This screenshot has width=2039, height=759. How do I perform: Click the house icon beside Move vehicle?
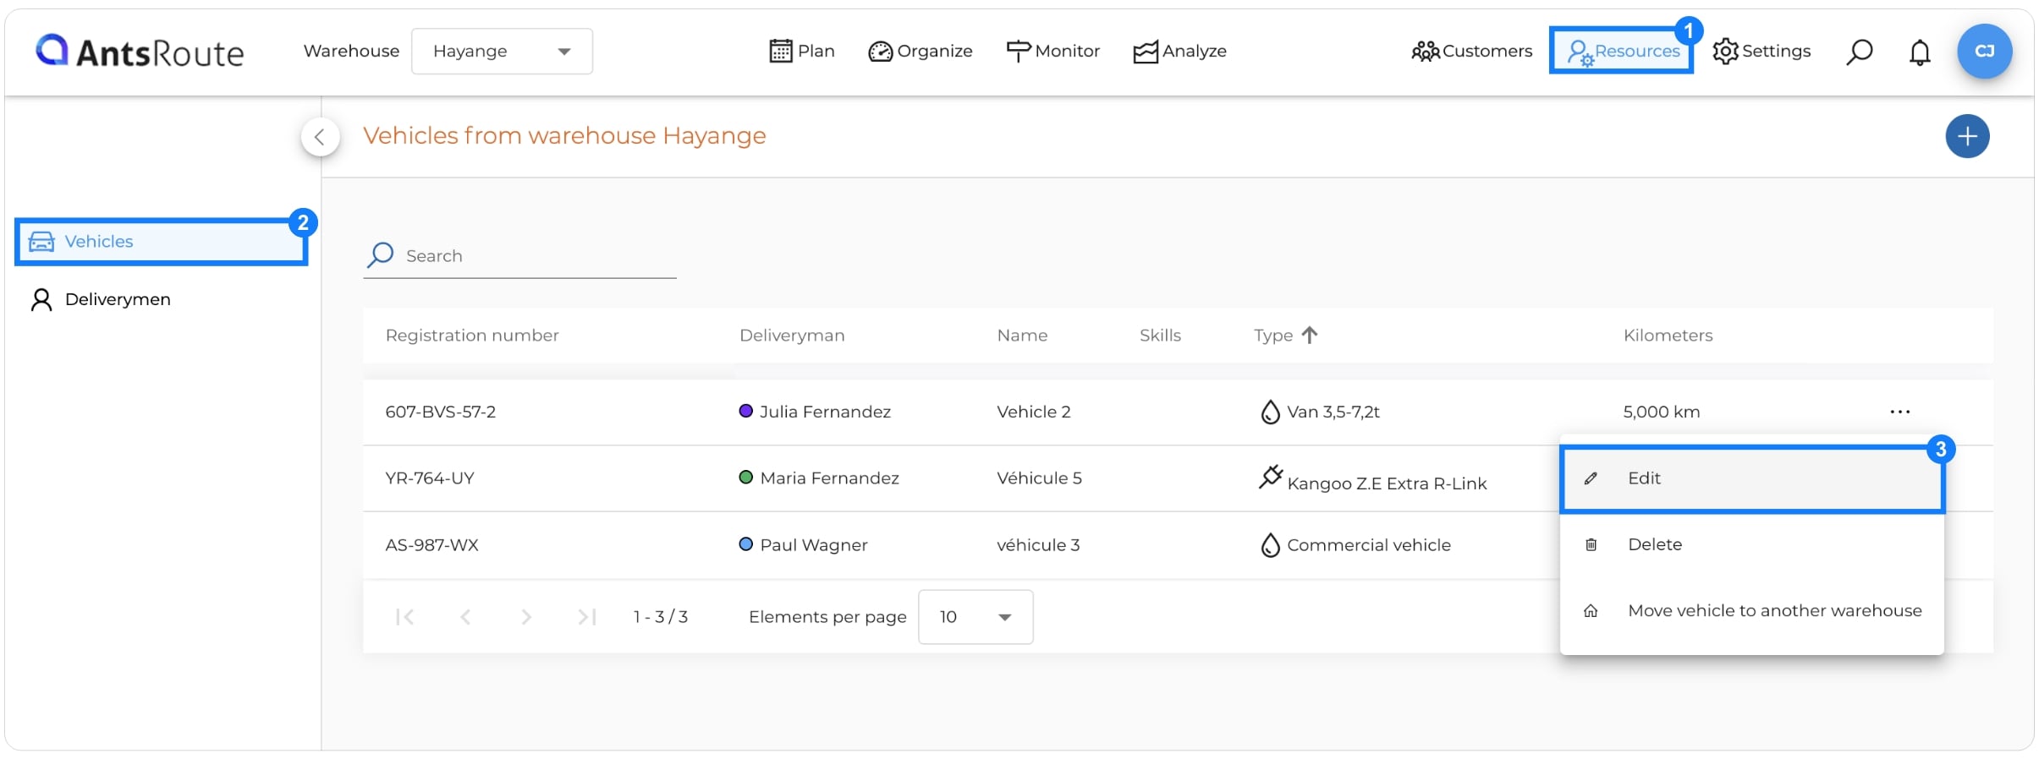coord(1591,610)
